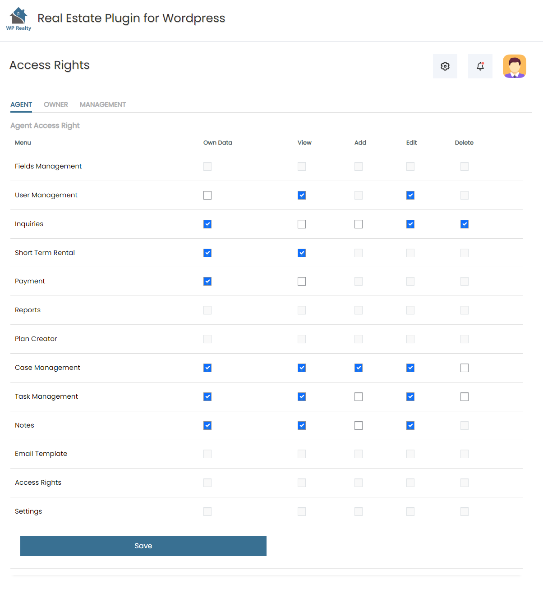Enable View permission for Inquiries
The width and height of the screenshot is (543, 601).
(x=302, y=224)
